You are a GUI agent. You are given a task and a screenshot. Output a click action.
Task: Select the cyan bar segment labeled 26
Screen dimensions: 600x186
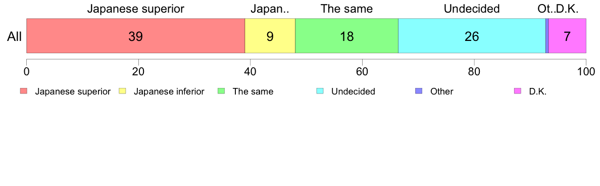472,35
